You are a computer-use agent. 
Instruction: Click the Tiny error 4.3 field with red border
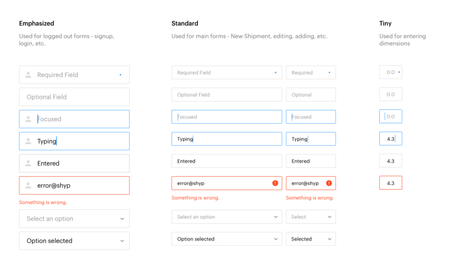(x=391, y=183)
